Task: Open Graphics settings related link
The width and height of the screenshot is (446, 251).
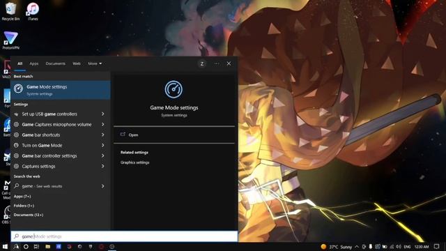Action: 134,162
